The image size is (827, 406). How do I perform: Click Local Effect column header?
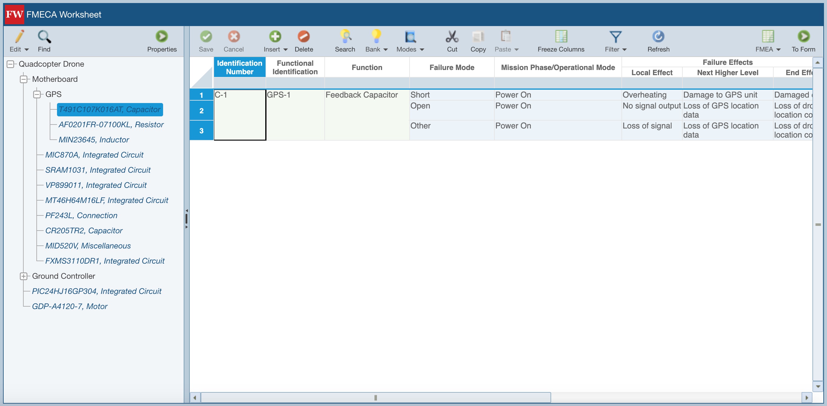click(652, 72)
